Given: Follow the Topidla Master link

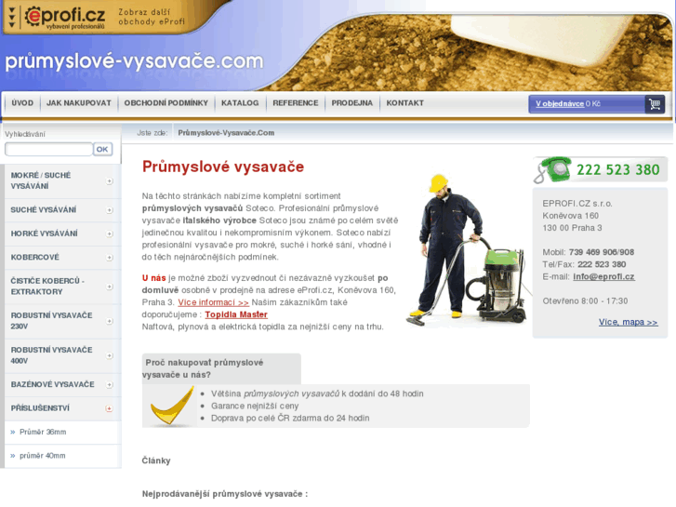Looking at the screenshot, I should pos(236,314).
